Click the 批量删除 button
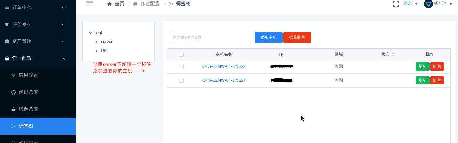Image resolution: width=458 pixels, height=143 pixels. point(297,37)
